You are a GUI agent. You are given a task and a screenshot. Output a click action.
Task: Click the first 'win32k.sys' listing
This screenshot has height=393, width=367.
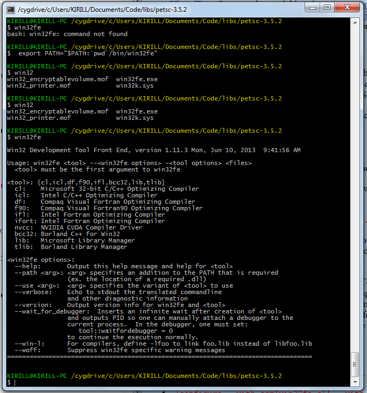tap(135, 85)
